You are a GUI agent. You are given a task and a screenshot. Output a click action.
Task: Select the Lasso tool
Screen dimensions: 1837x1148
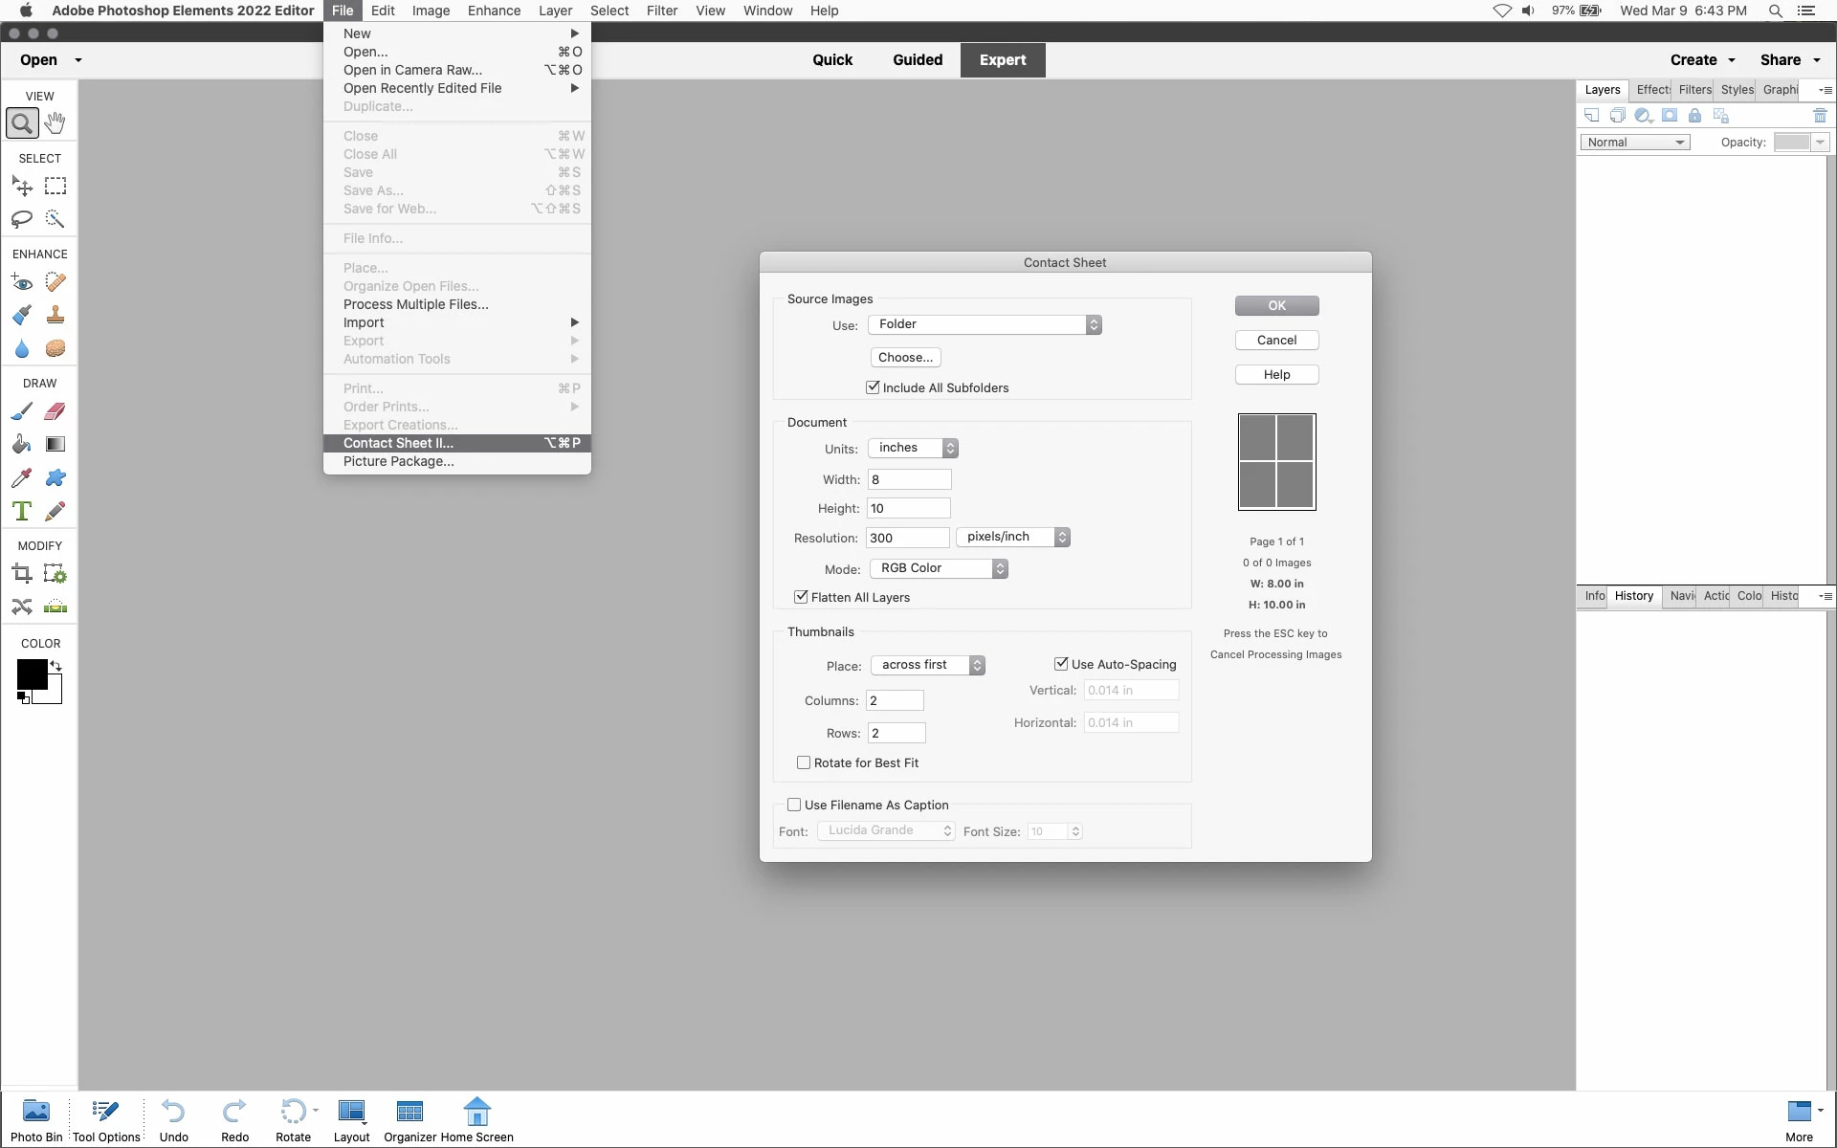22,219
